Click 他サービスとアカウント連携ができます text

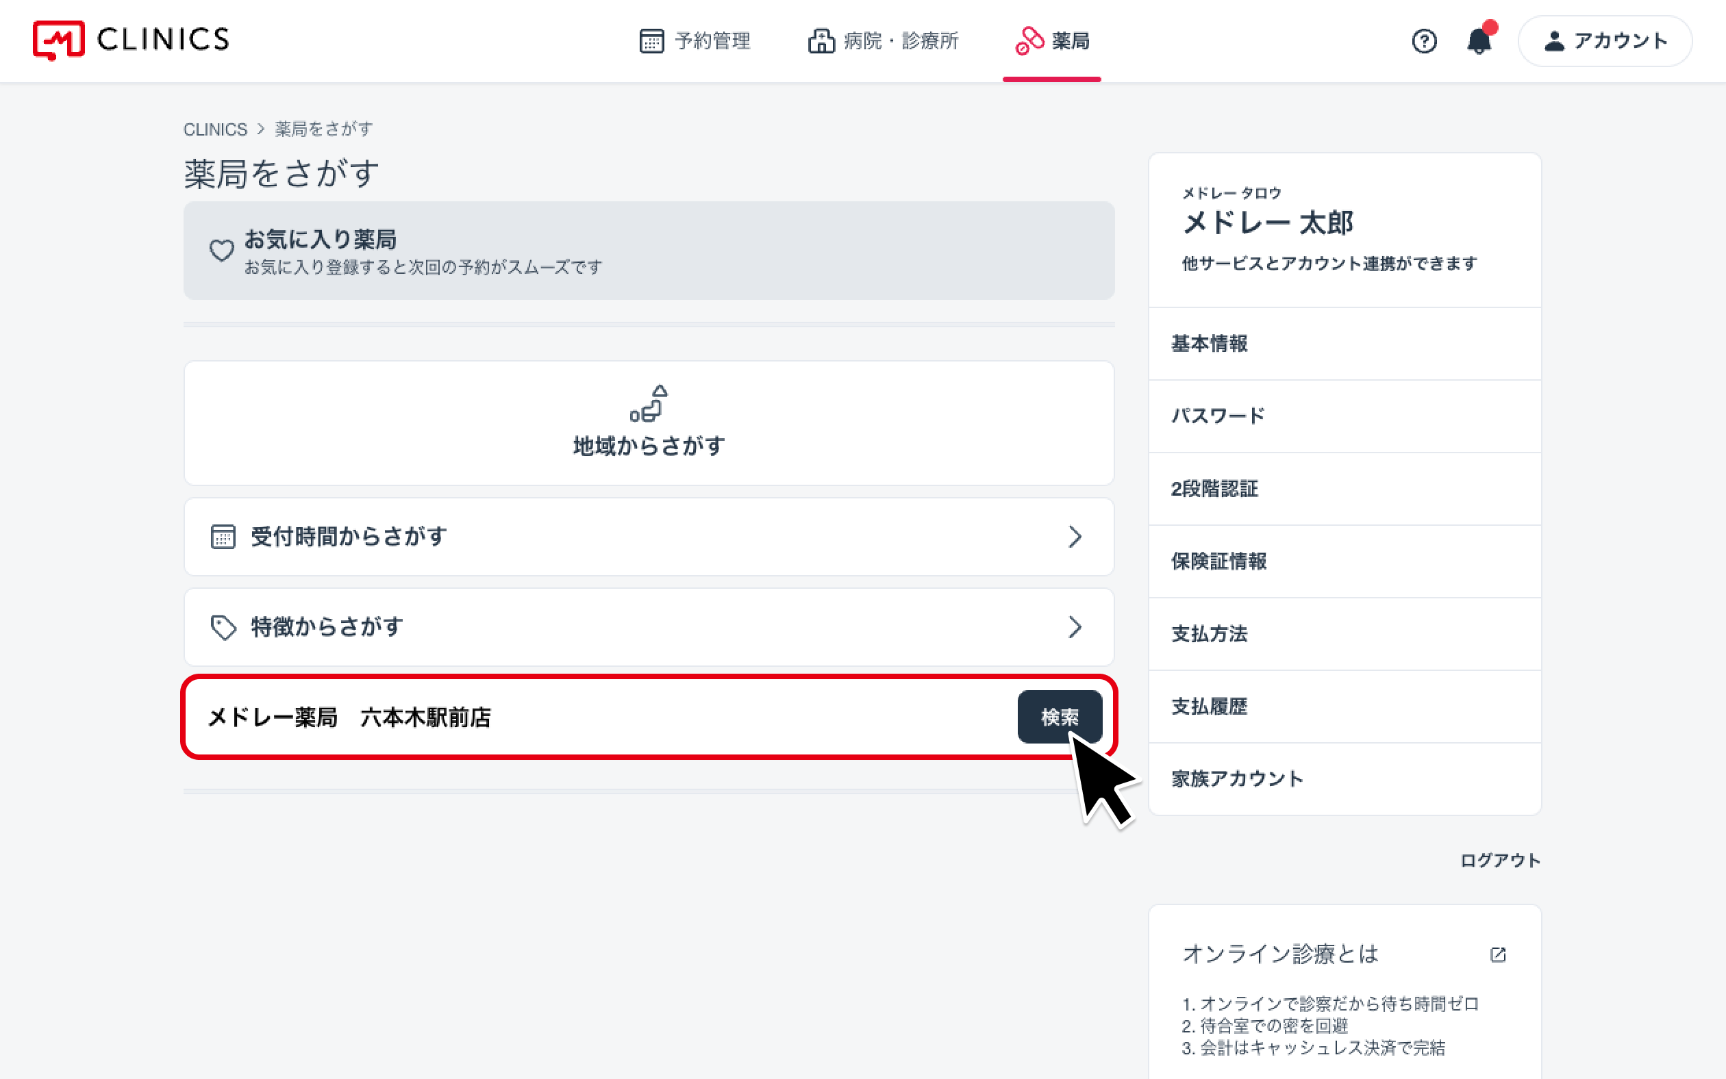[x=1329, y=264]
